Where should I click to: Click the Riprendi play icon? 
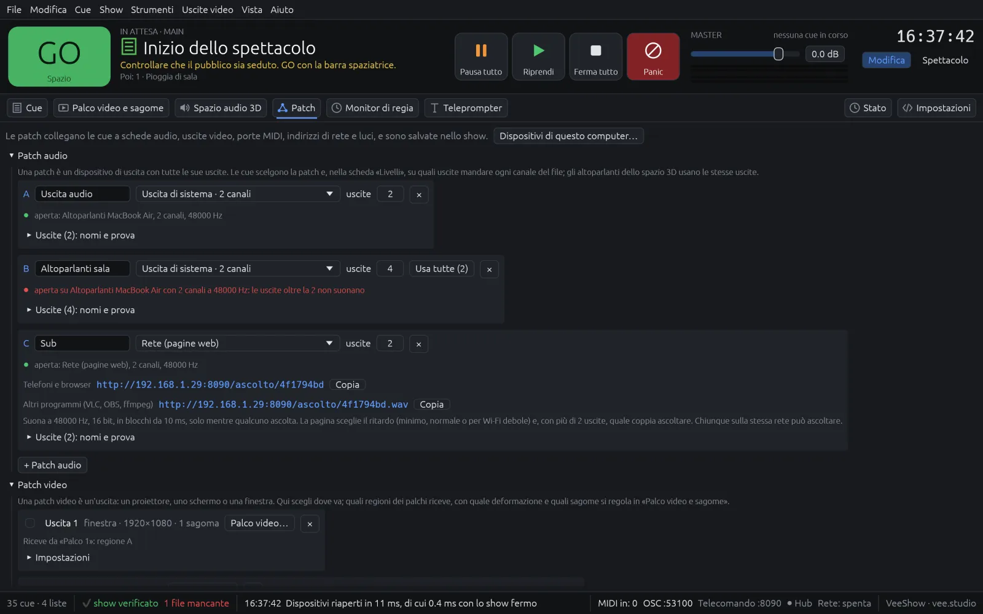tap(539, 50)
